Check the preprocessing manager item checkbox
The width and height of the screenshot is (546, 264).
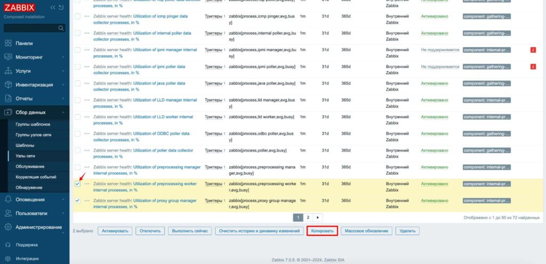77,167
